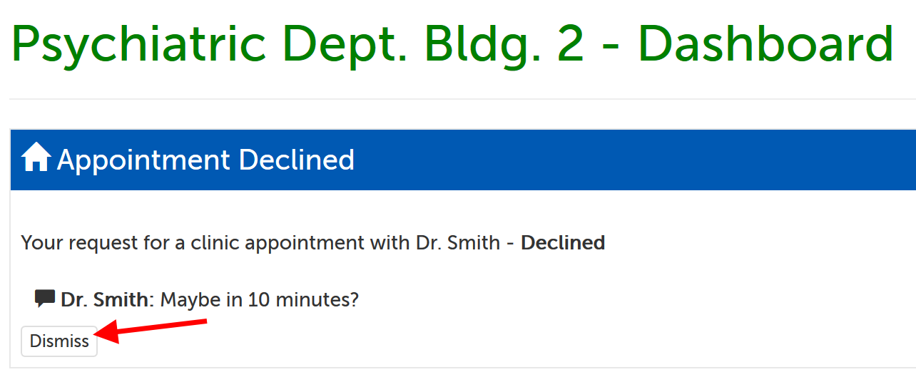This screenshot has height=377, width=916.
Task: Click the word "Appointment" in the blue header
Action: point(144,160)
